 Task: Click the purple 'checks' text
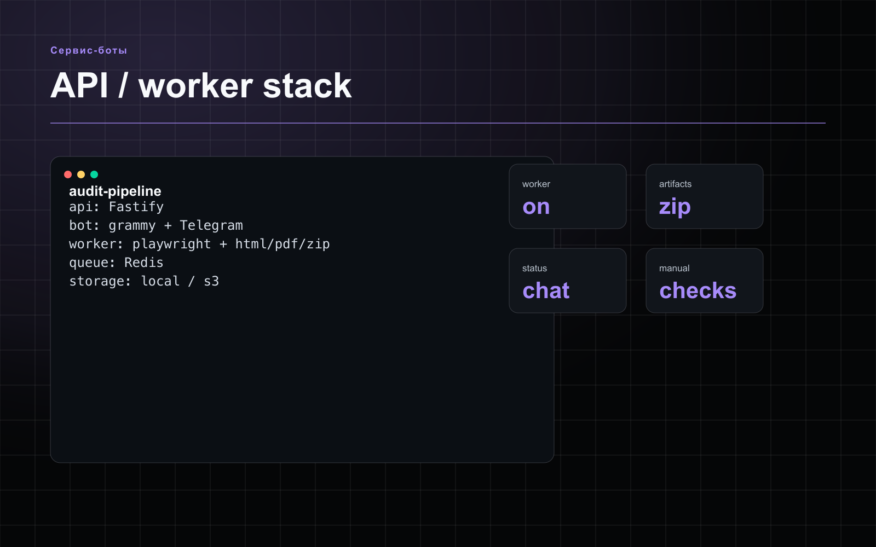point(698,290)
